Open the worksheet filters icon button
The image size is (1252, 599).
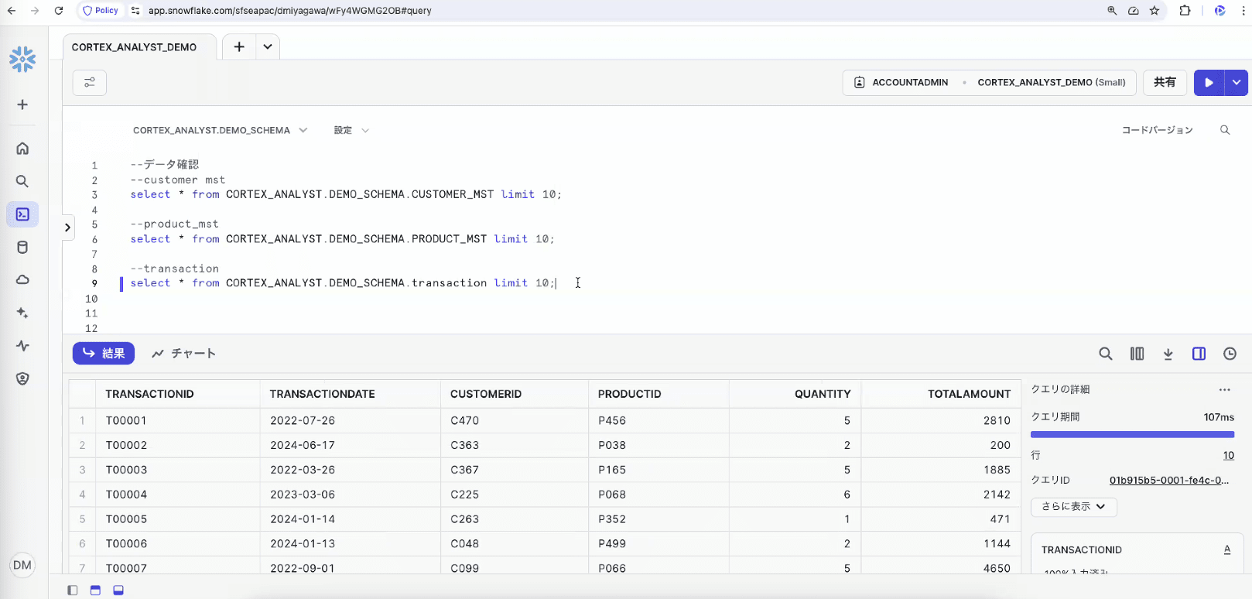[x=90, y=83]
